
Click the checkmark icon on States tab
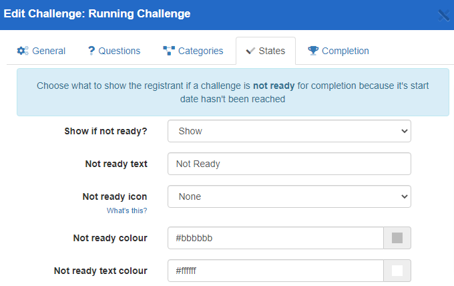click(251, 51)
